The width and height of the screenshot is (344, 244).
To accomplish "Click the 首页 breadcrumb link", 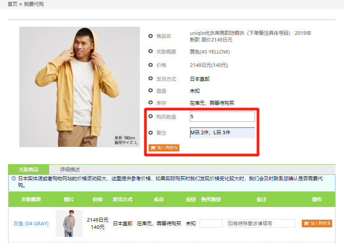I will [x=13, y=4].
